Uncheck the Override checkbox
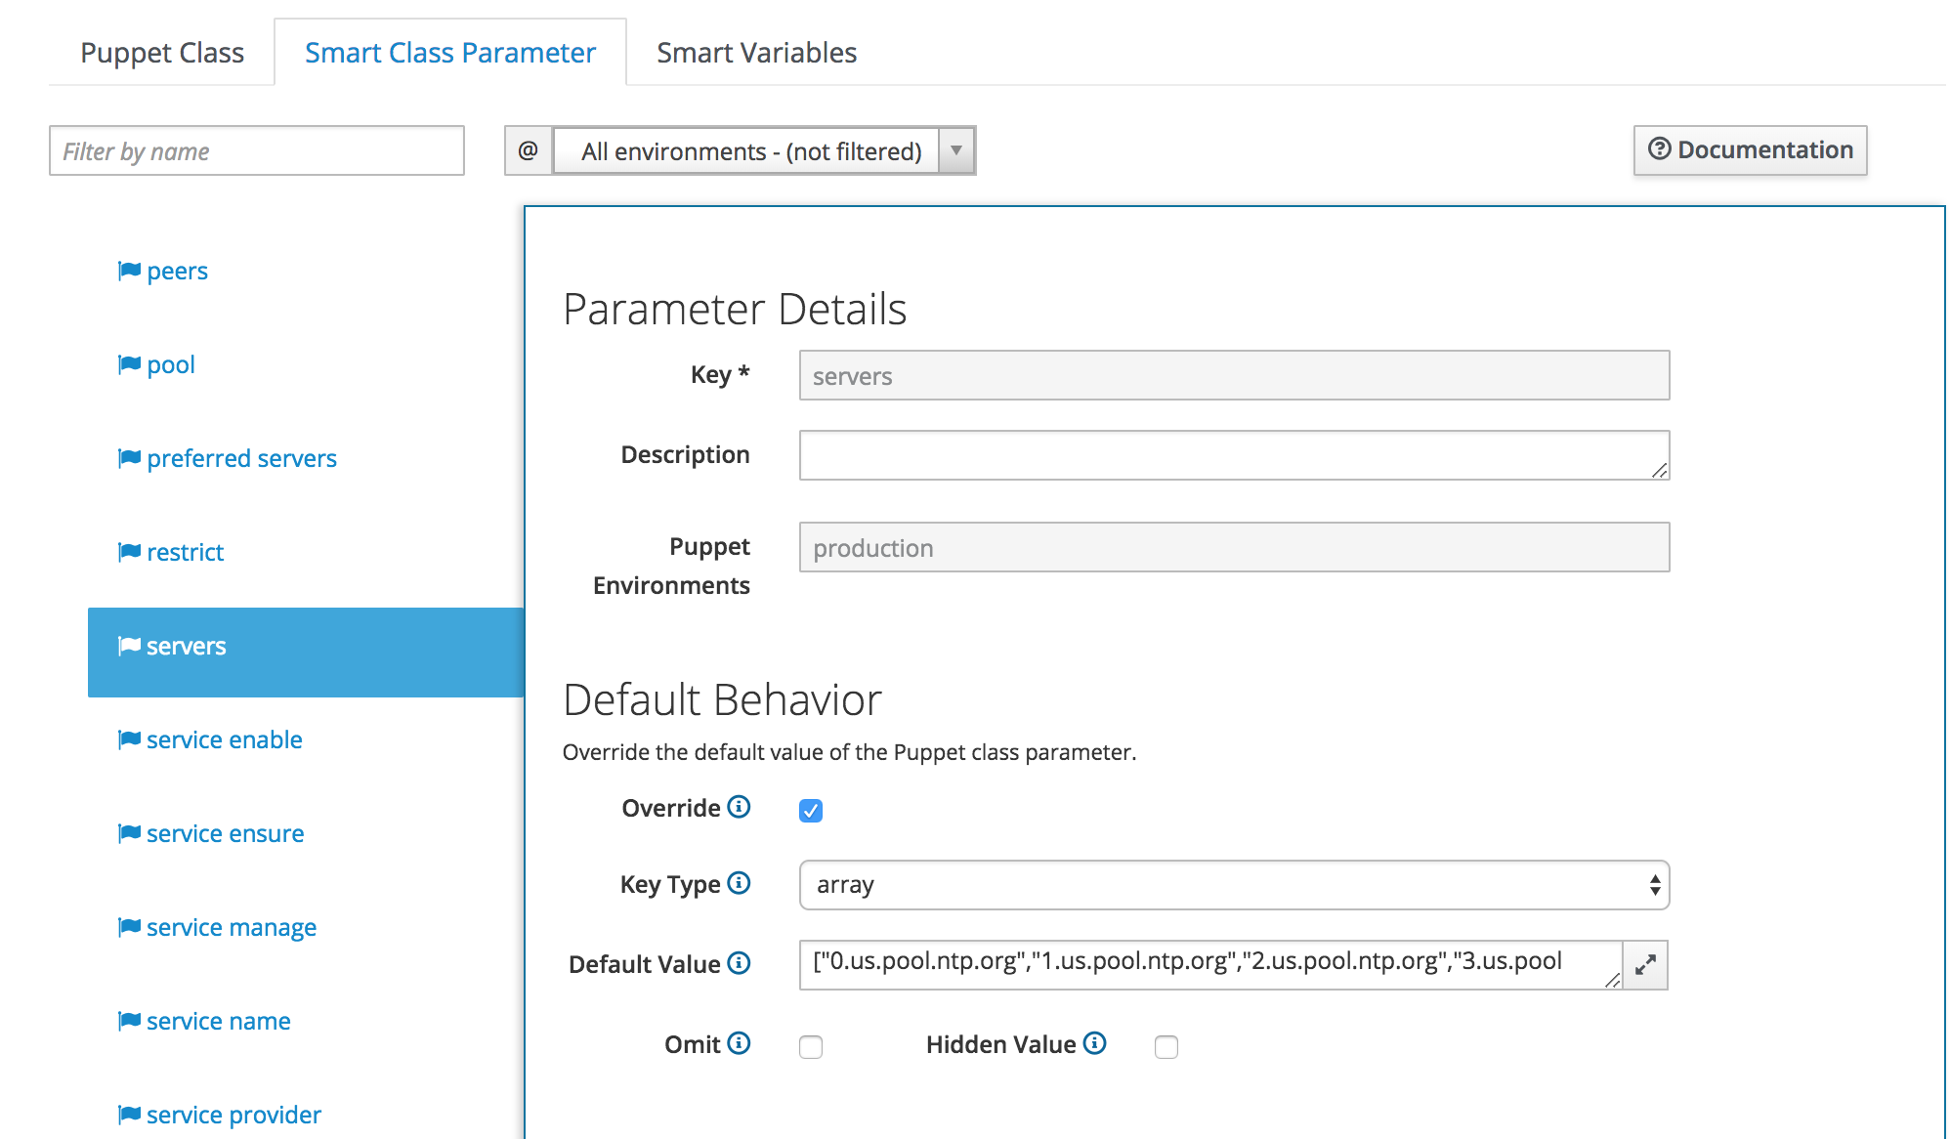Screen dimensions: 1950x1139 pos(811,810)
